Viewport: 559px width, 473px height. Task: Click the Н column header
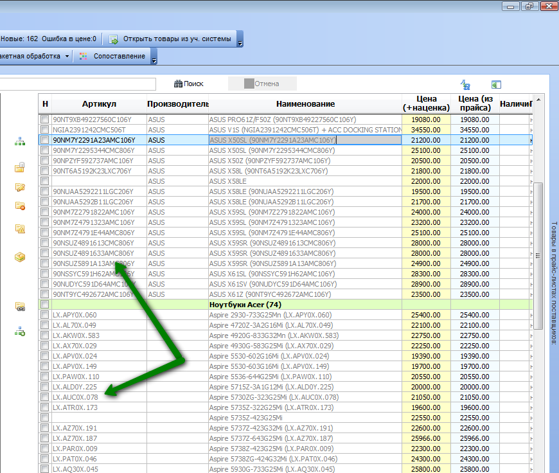coord(45,104)
